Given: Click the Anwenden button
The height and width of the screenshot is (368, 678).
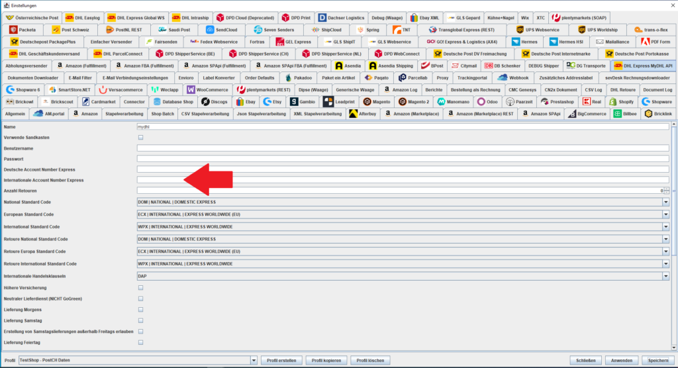Looking at the screenshot, I should (x=622, y=360).
